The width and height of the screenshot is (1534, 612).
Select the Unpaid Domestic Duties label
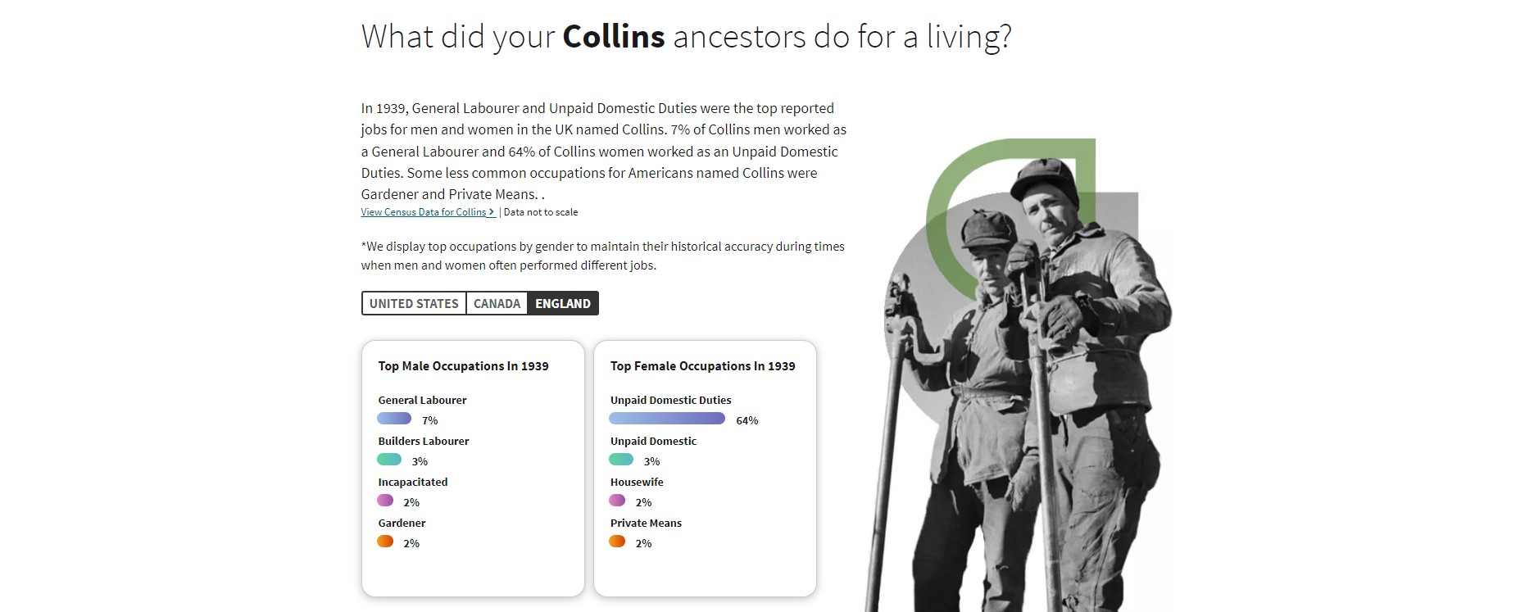(670, 400)
